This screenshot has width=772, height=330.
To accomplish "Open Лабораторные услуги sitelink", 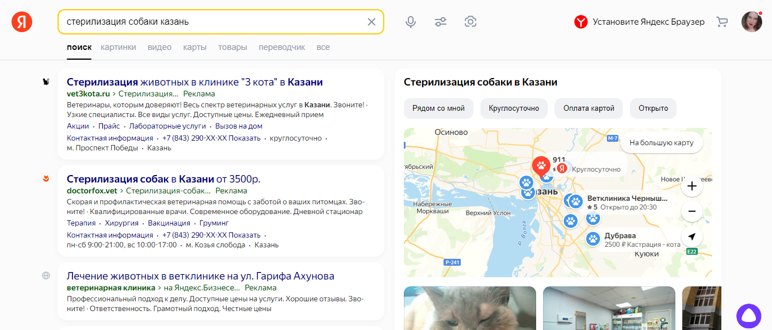I will pyautogui.click(x=167, y=126).
